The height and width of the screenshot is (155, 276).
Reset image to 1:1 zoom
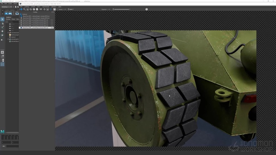click(41, 9)
